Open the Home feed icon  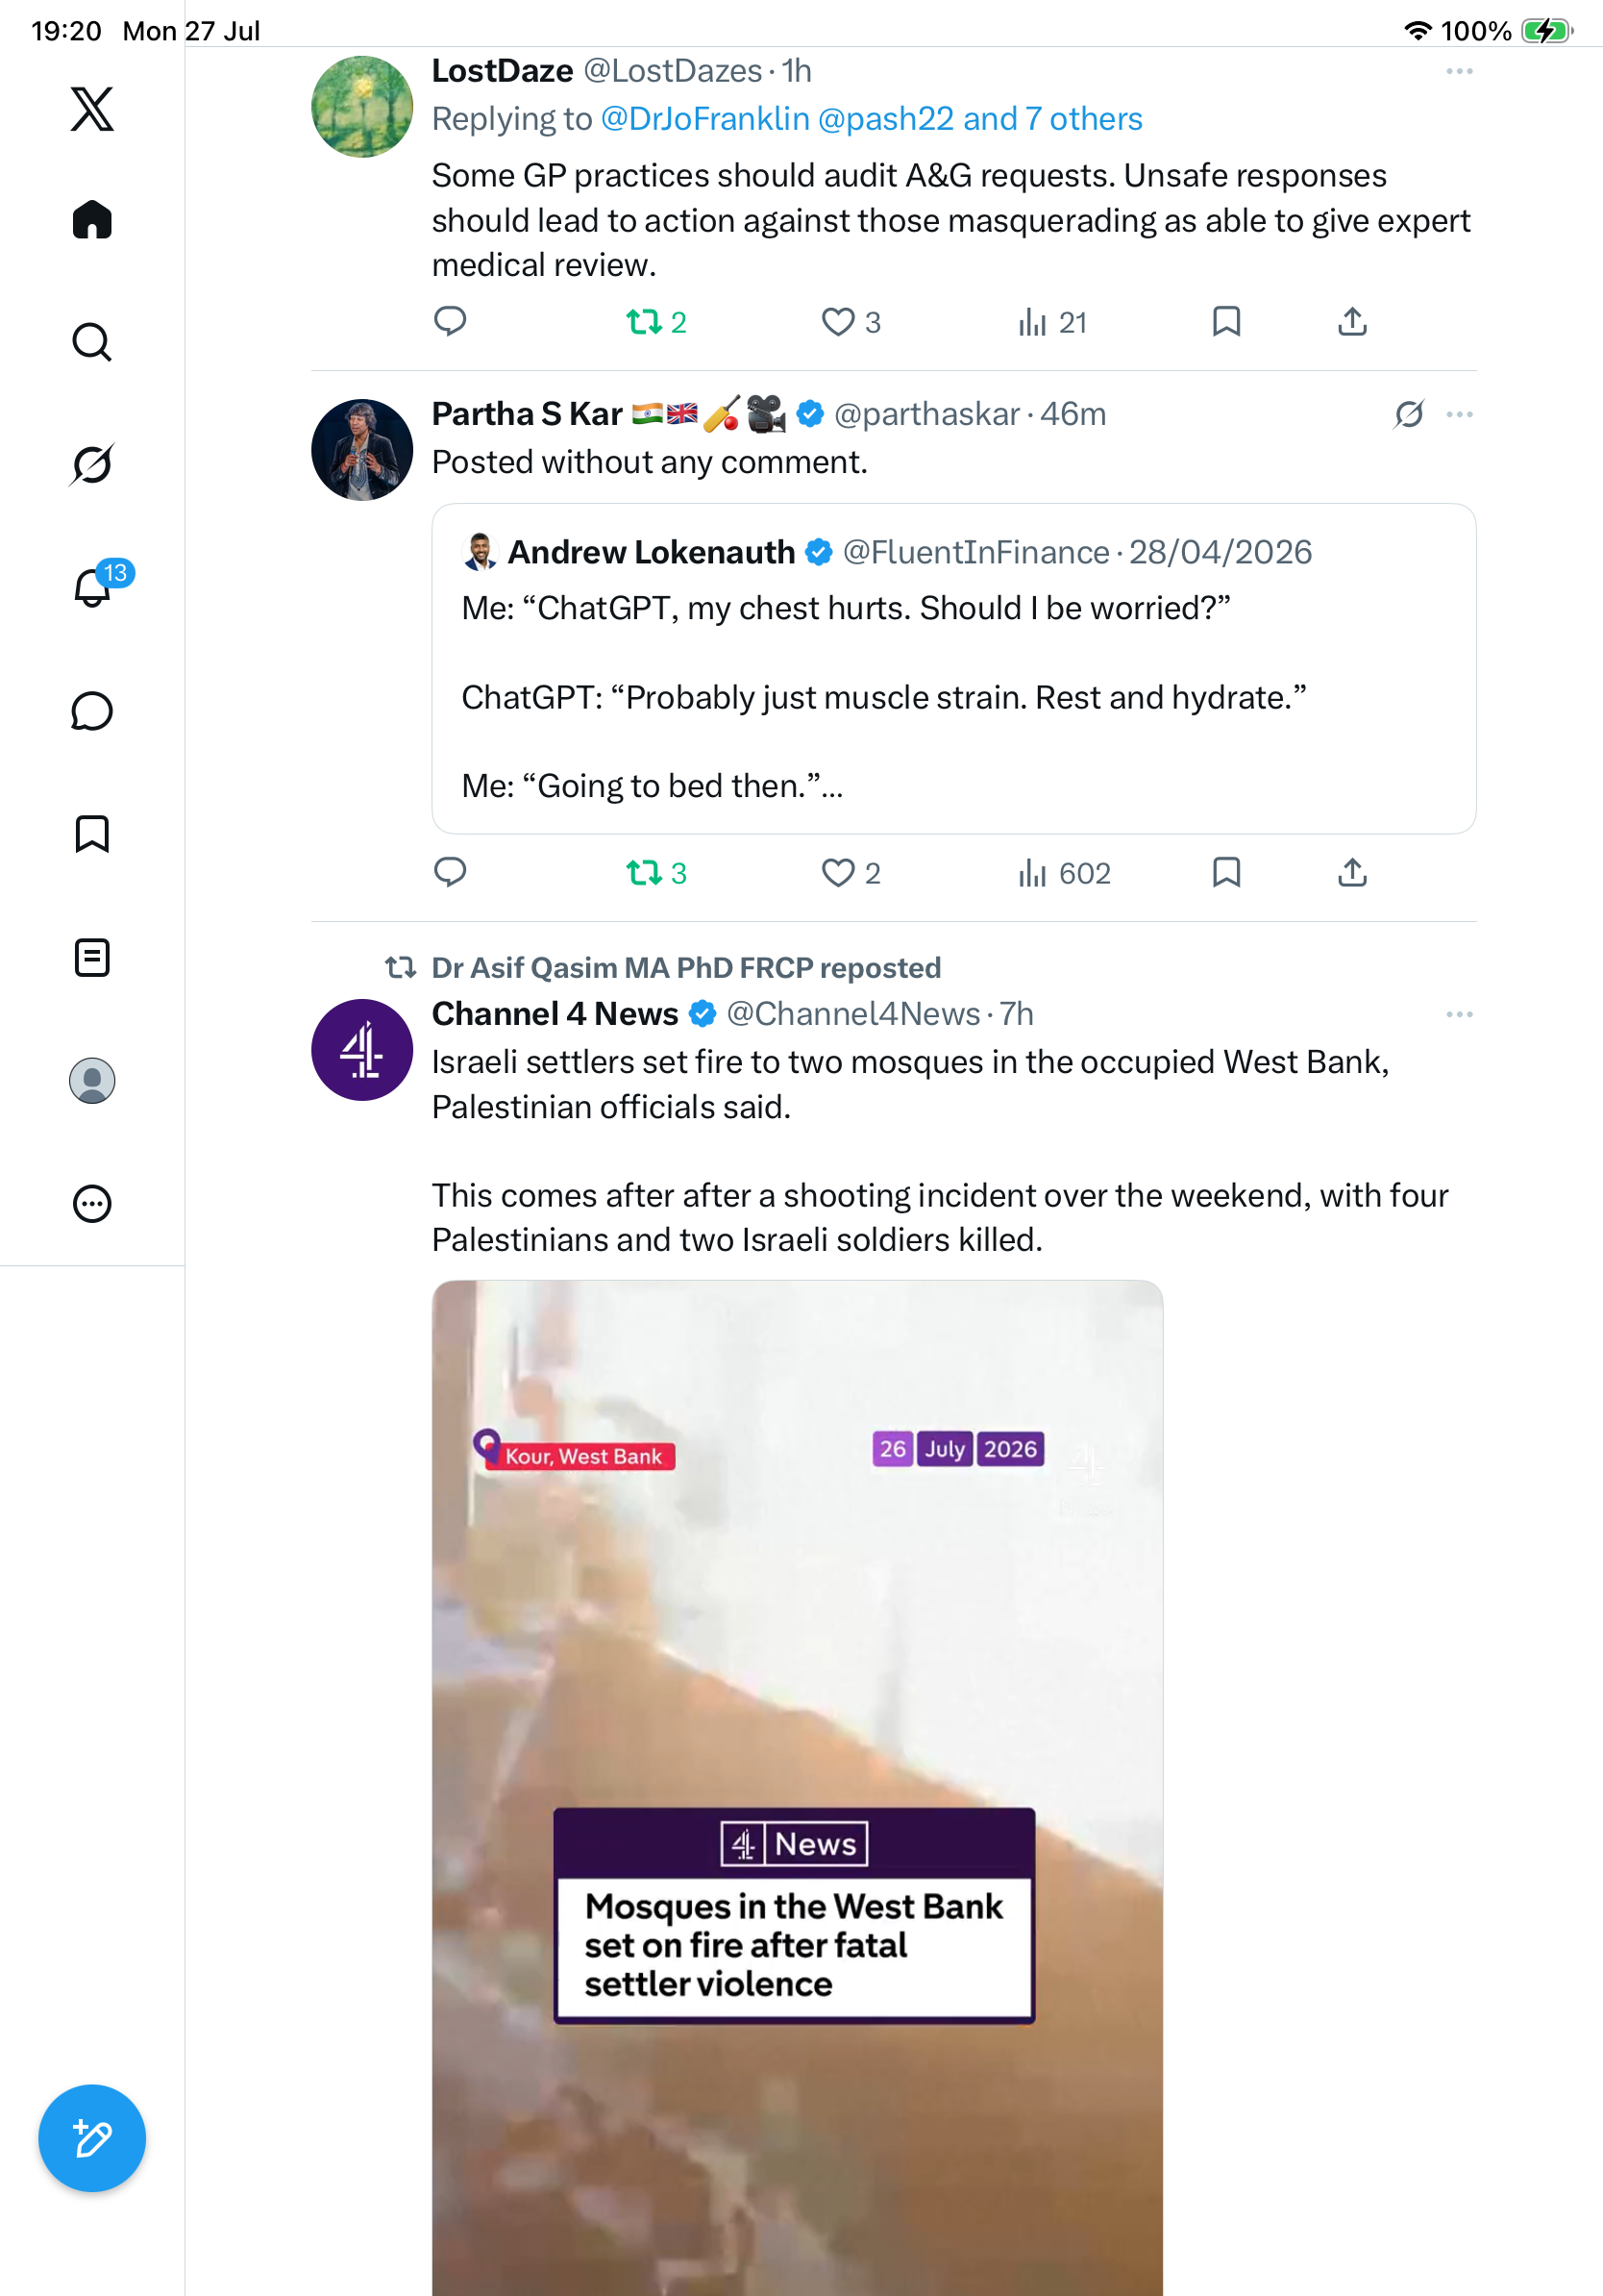click(92, 219)
